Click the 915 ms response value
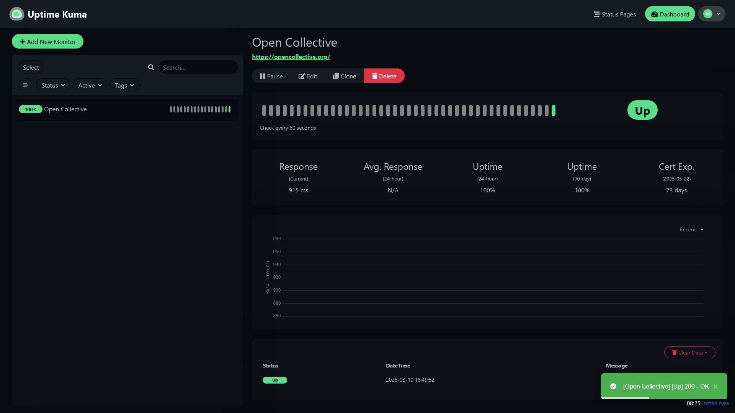Image resolution: width=735 pixels, height=413 pixels. (298, 190)
